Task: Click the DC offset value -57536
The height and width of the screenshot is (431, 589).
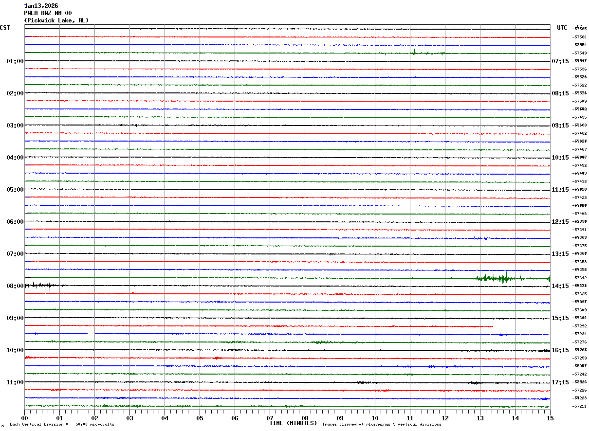Action: [x=580, y=69]
